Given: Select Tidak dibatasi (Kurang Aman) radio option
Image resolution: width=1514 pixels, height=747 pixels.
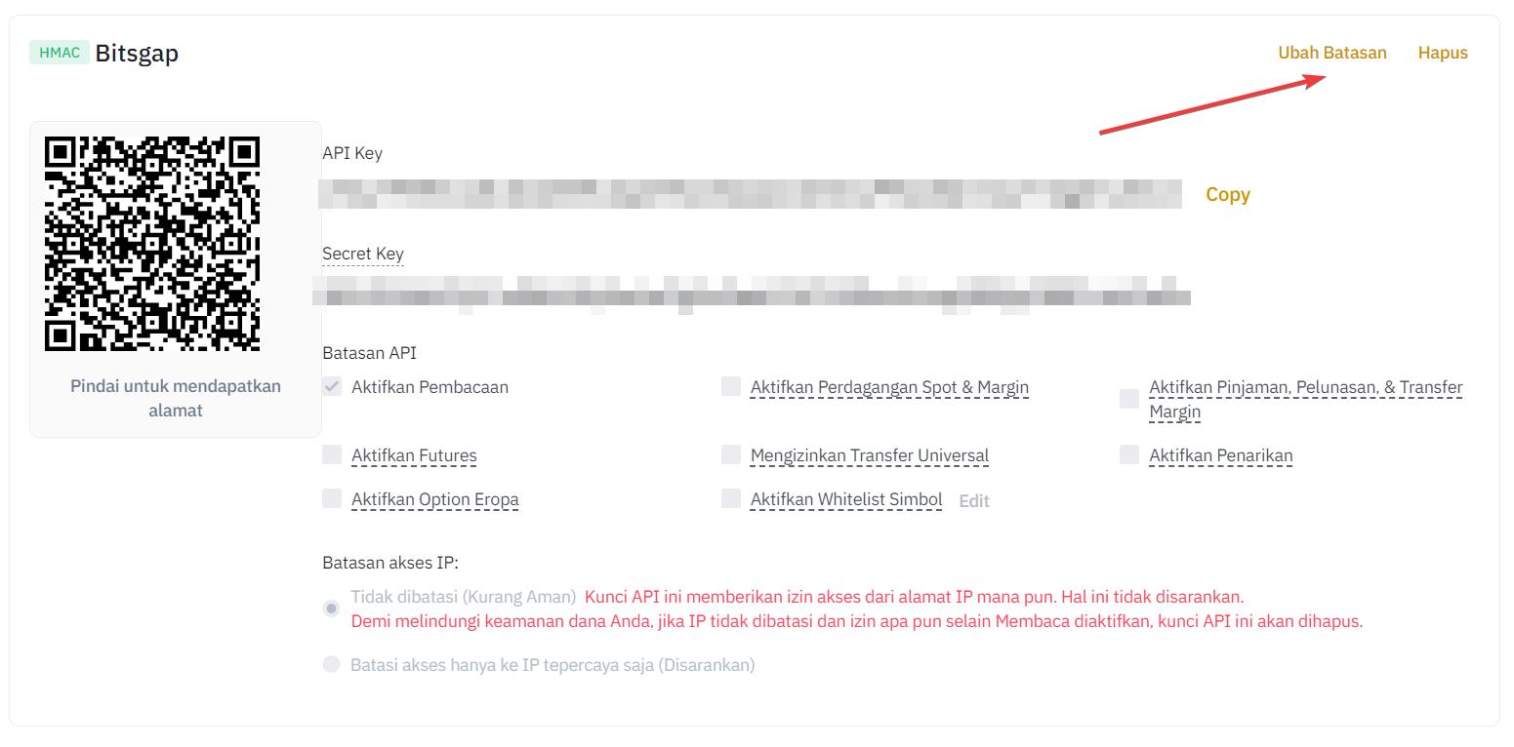Looking at the screenshot, I should (332, 609).
